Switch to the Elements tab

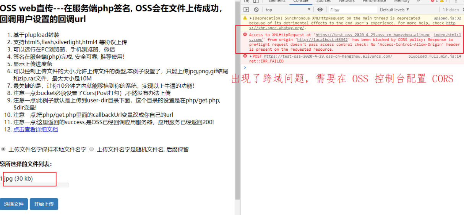(277, 1)
